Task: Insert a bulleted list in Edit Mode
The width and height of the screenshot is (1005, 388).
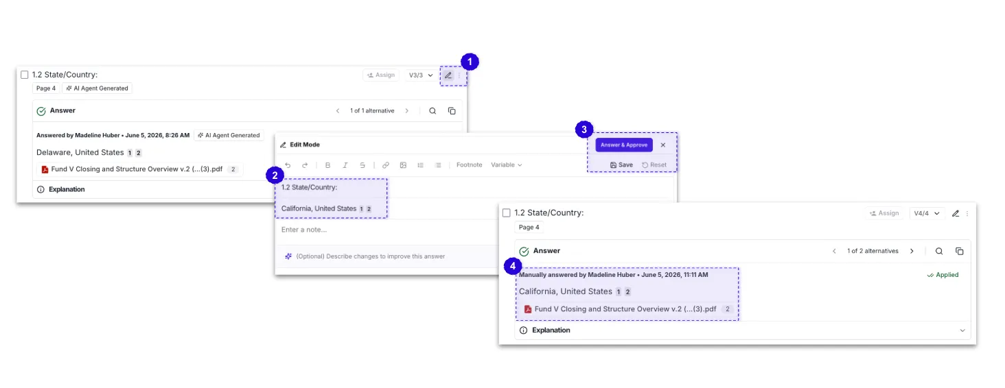Action: click(438, 165)
